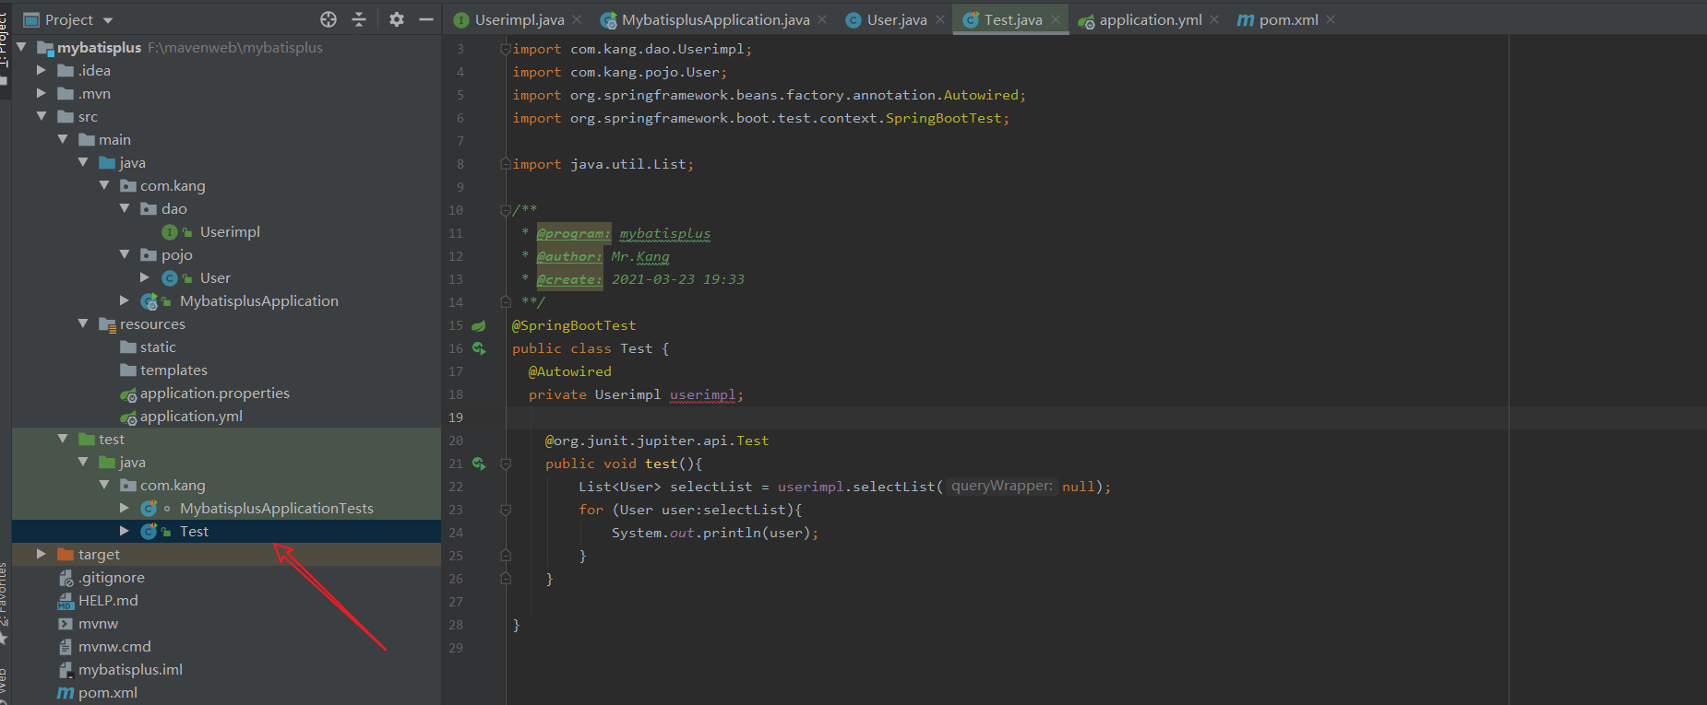Click the collapse all icon in Project panel

[x=359, y=19]
